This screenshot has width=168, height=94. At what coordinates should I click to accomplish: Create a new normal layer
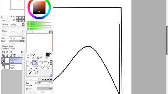tap(3, 52)
